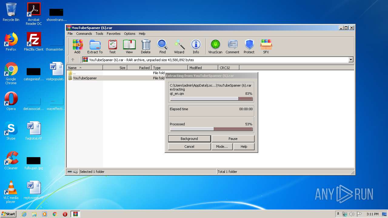
Task: Launch Firefox from the desktop
Action: [11, 42]
